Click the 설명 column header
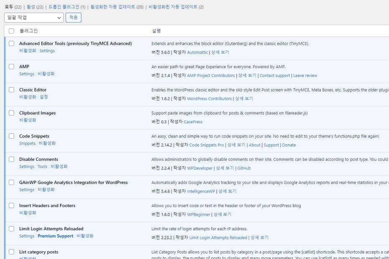Image resolution: width=389 pixels, height=259 pixels. [156, 31]
